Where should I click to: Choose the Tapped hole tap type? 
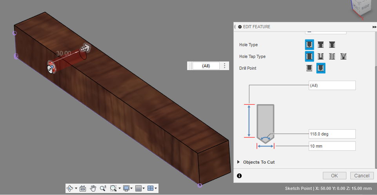[x=332, y=56]
